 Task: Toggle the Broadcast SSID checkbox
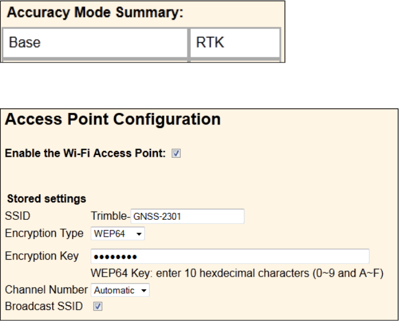[x=98, y=305]
